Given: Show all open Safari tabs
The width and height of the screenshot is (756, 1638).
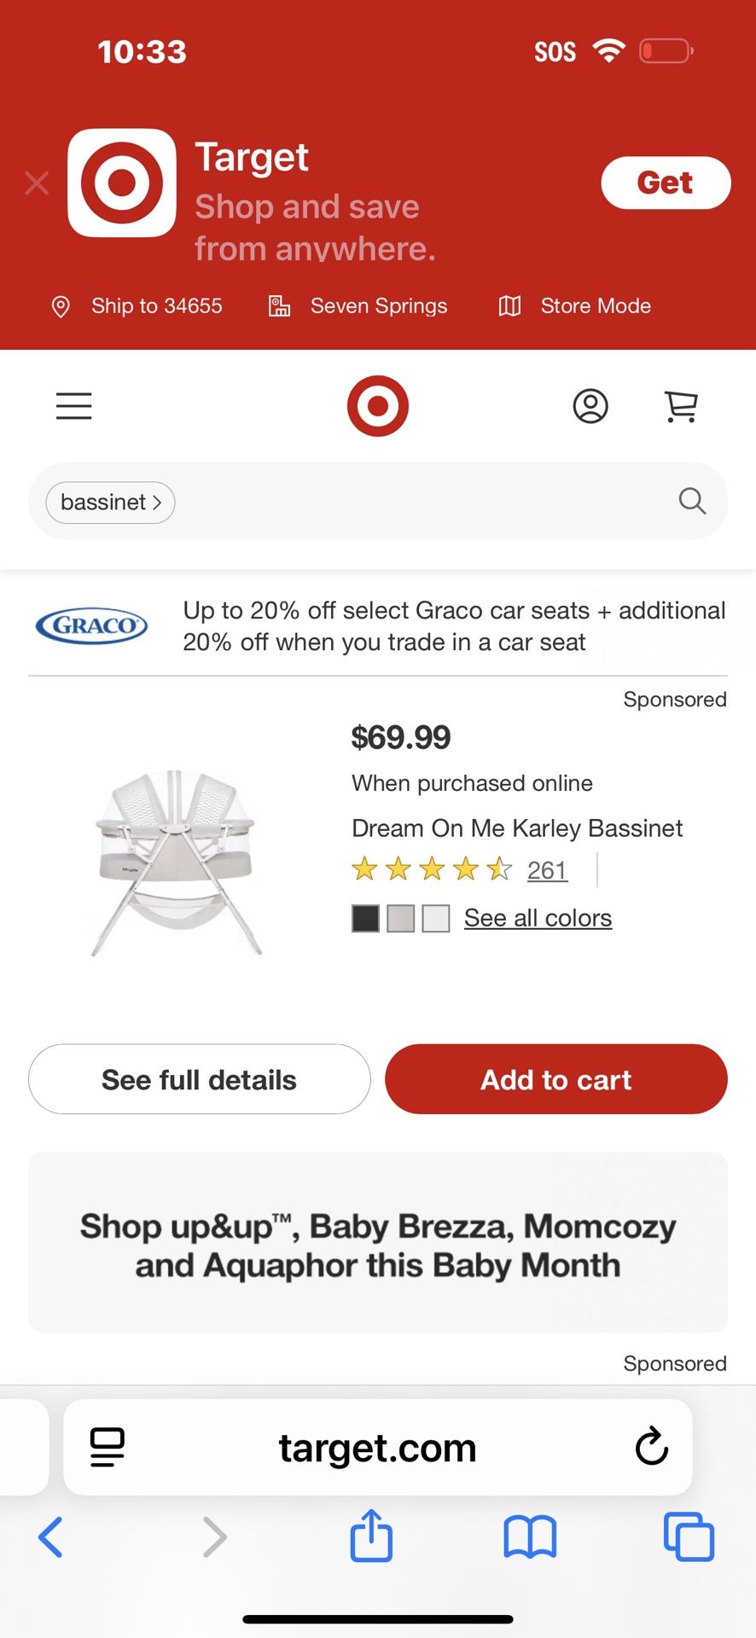Looking at the screenshot, I should 689,1536.
